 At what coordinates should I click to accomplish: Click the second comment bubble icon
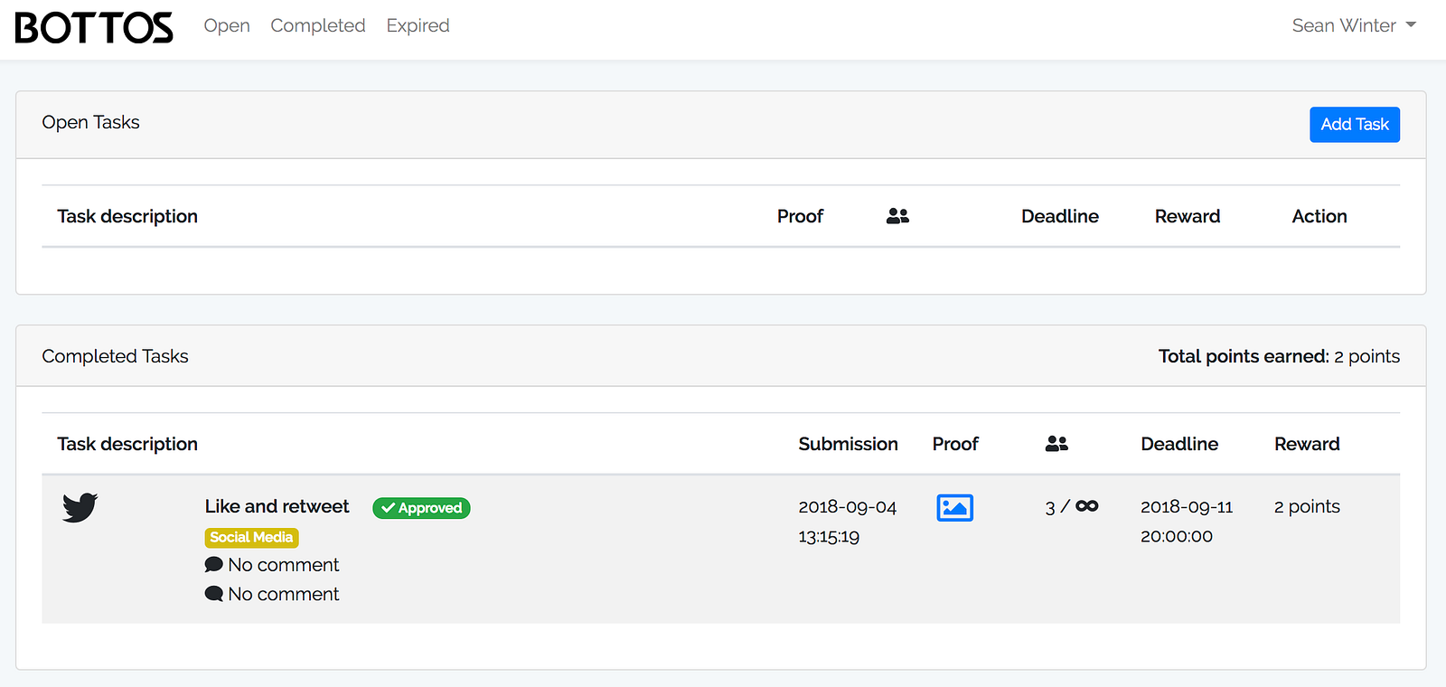coord(214,594)
